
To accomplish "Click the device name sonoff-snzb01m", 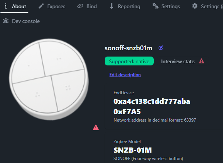I will 128,48.
